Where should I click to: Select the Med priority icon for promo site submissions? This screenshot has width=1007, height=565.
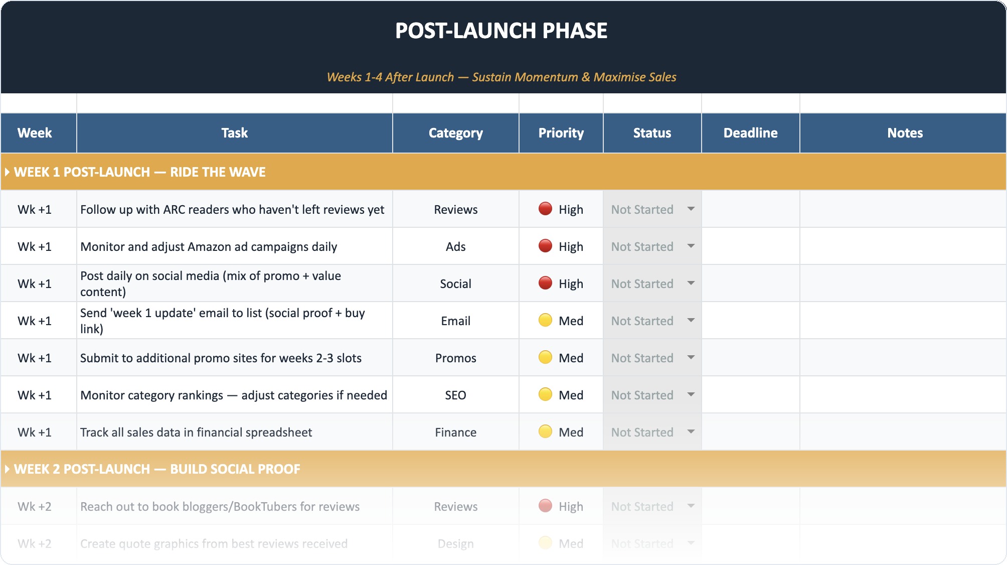click(x=547, y=357)
